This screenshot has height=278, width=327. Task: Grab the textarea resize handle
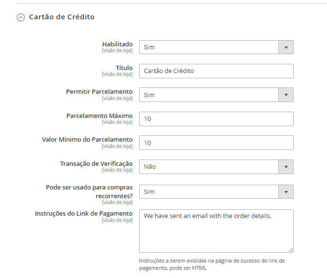[x=291, y=250]
